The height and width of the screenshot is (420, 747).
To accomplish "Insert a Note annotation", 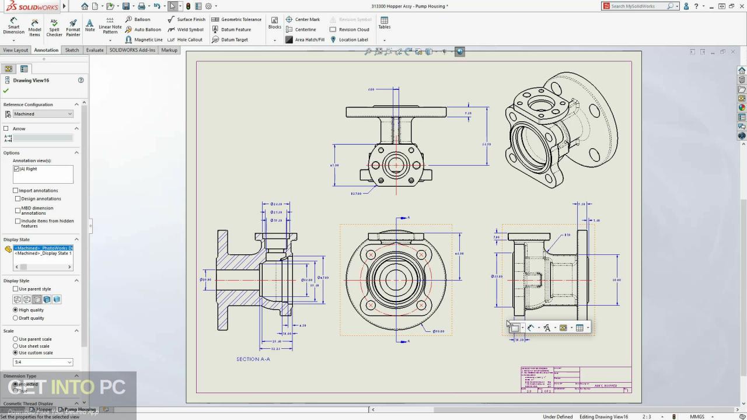I will point(90,25).
